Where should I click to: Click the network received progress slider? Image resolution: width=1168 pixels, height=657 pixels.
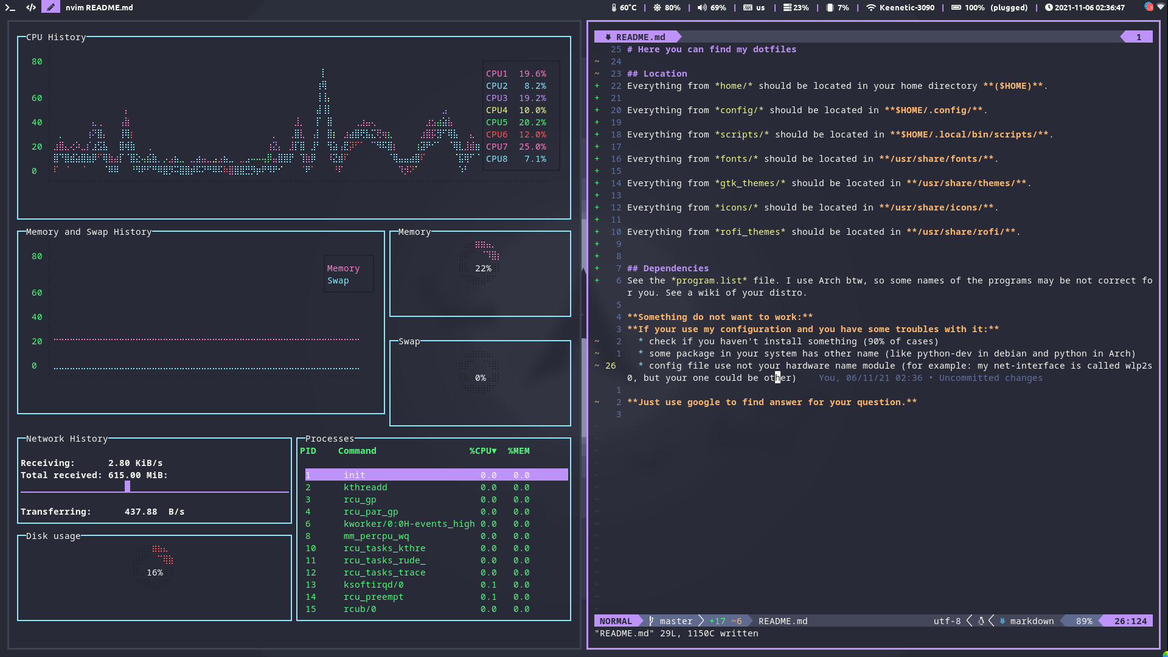(127, 487)
